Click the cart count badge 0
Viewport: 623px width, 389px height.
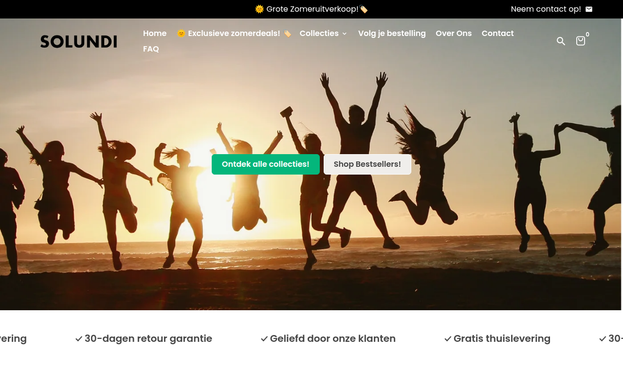[587, 35]
